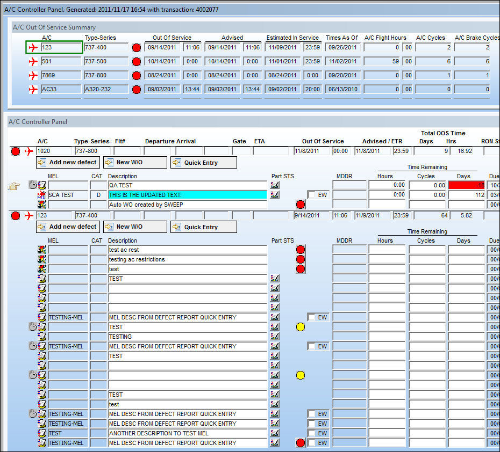Image resolution: width=500 pixels, height=452 pixels.
Task: Click the Total OOS Days value 64
Action: point(431,215)
